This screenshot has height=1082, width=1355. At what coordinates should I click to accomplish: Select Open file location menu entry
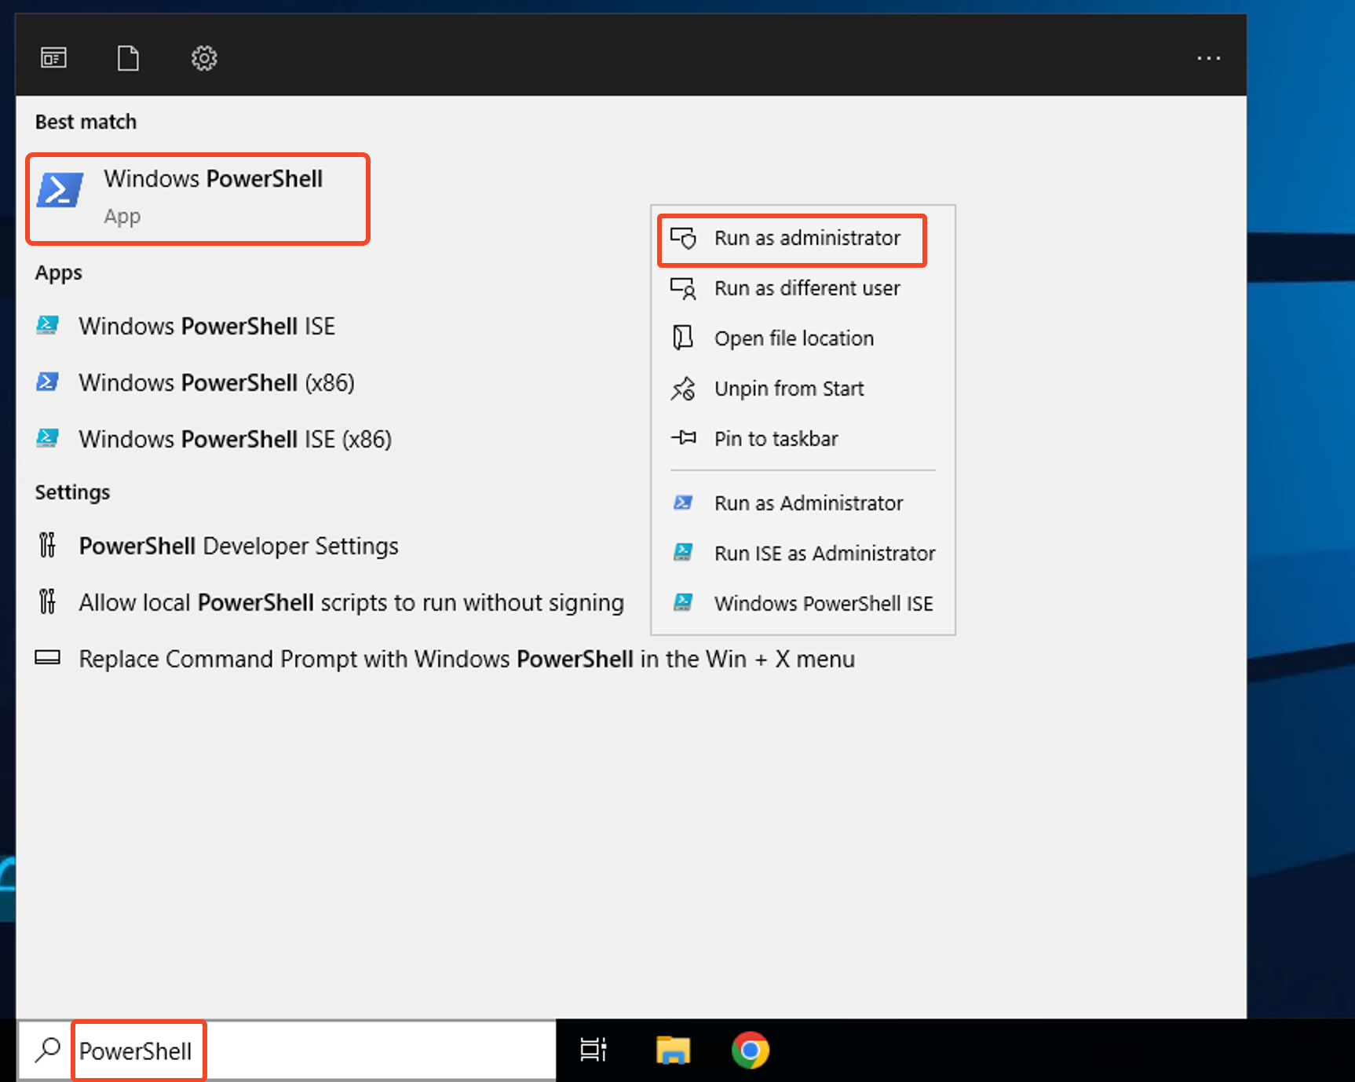(803, 338)
